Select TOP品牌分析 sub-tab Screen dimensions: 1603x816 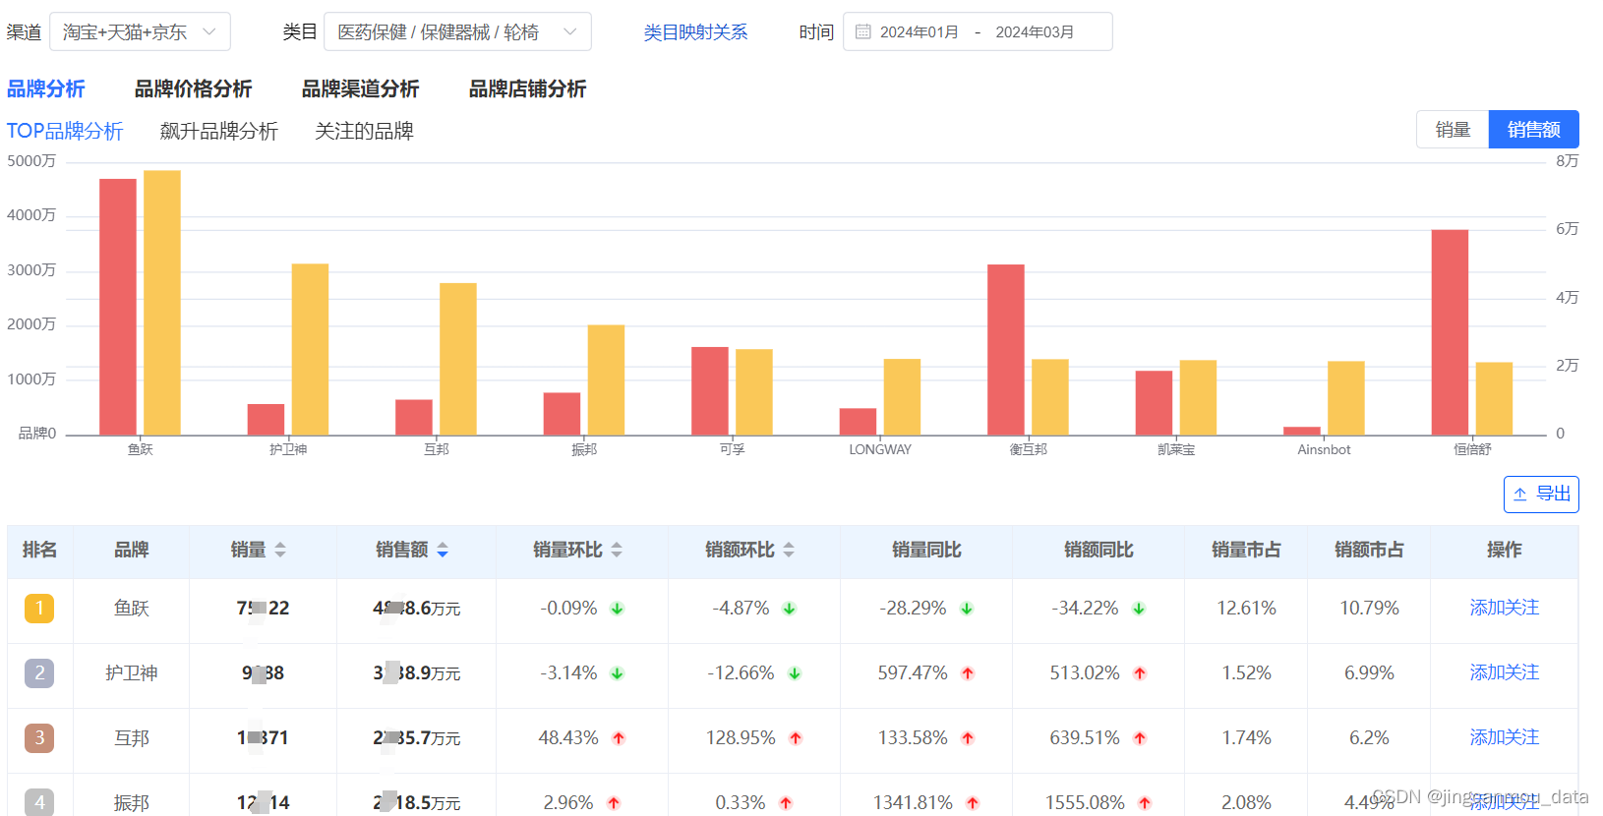point(65,131)
